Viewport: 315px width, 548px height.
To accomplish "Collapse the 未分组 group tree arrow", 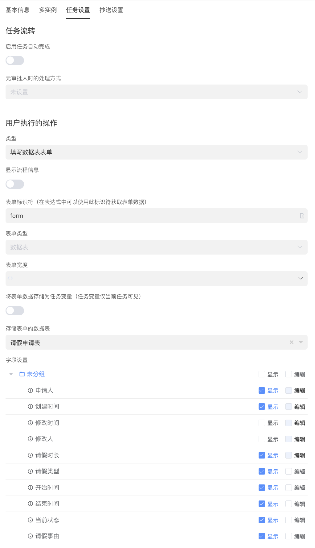I will pyautogui.click(x=11, y=374).
